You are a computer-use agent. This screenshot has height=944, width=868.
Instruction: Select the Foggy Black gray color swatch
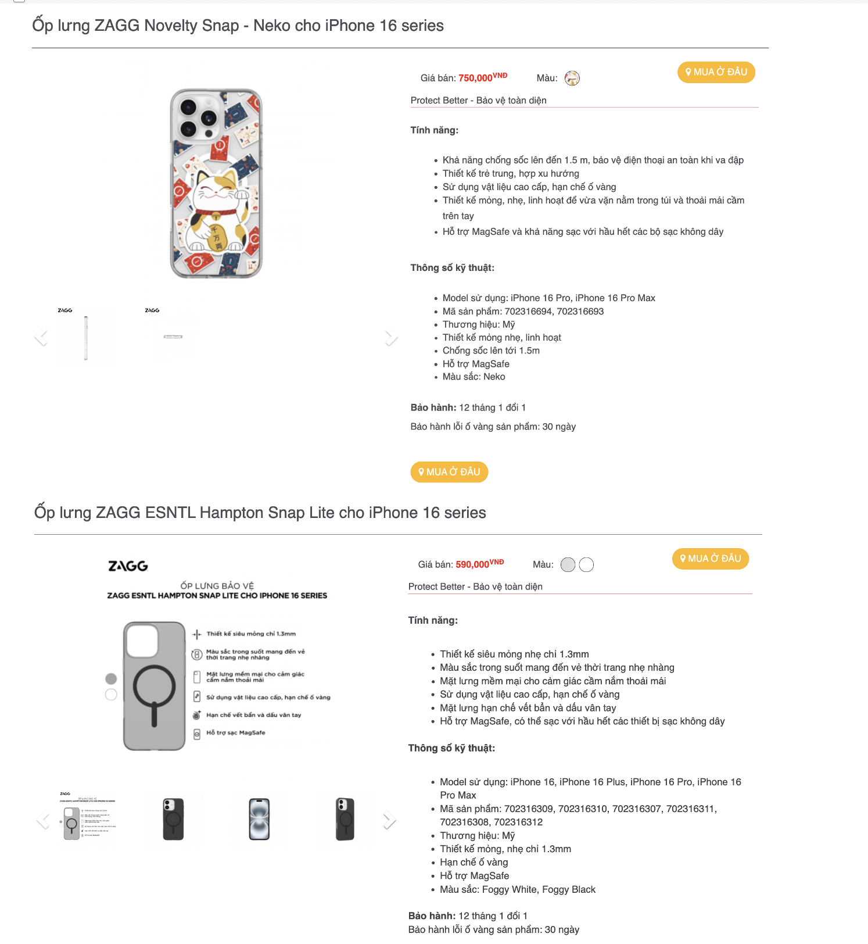[568, 564]
